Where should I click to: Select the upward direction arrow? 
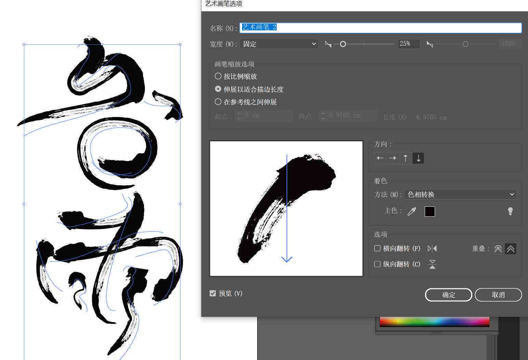pos(406,158)
